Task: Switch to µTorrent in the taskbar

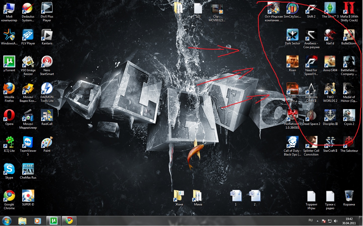Action: coord(53,221)
